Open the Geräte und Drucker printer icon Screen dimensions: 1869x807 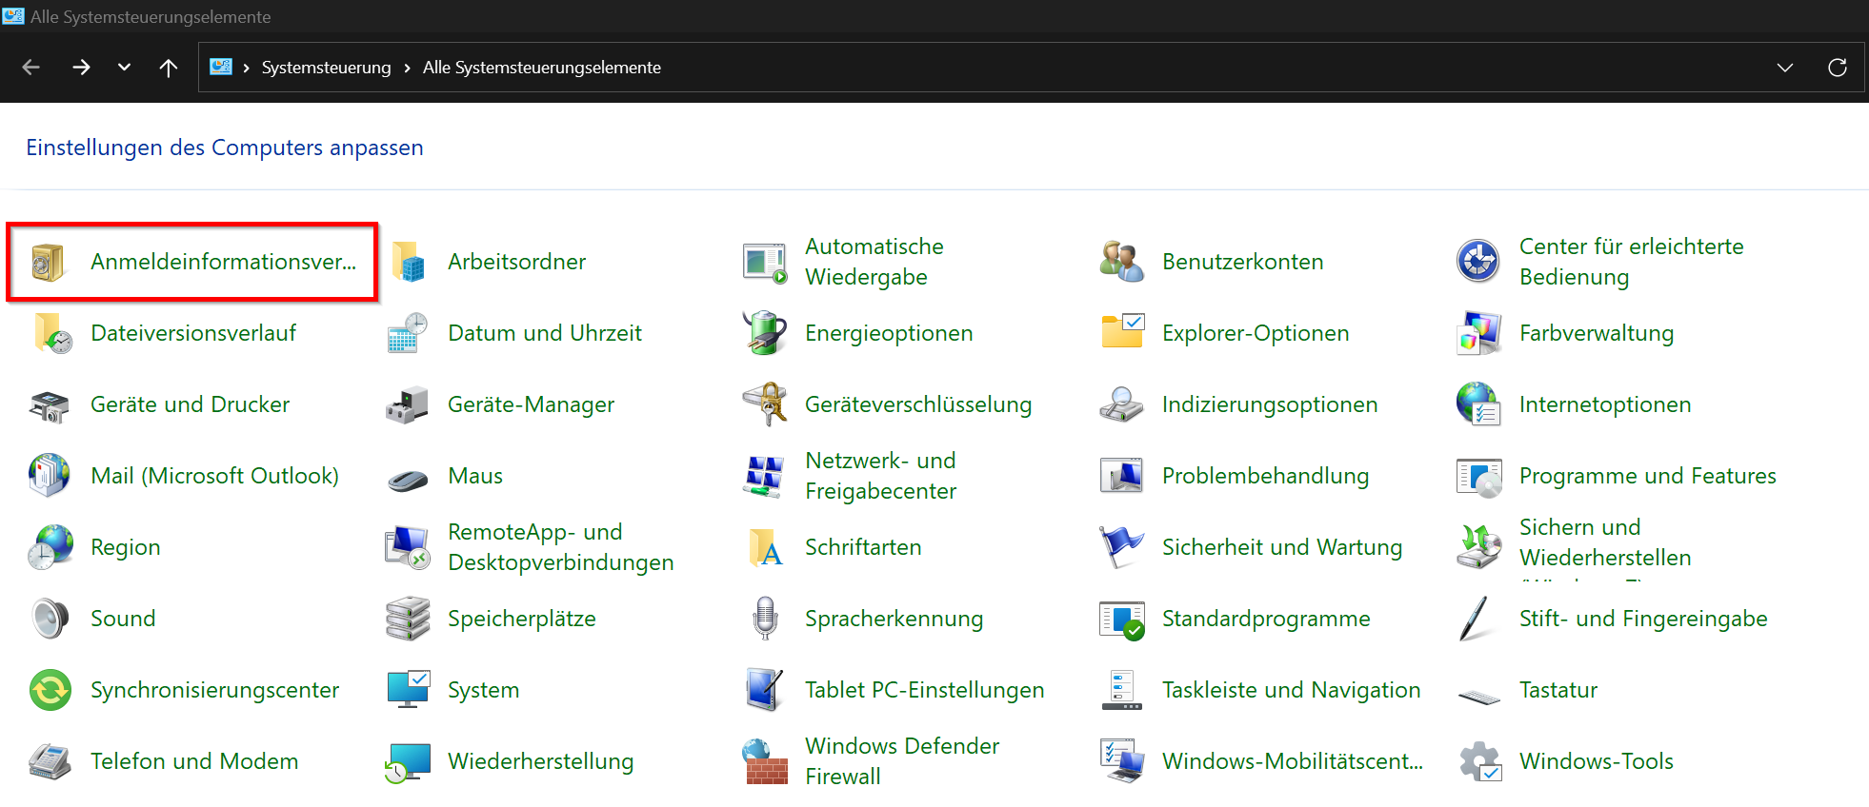click(50, 405)
